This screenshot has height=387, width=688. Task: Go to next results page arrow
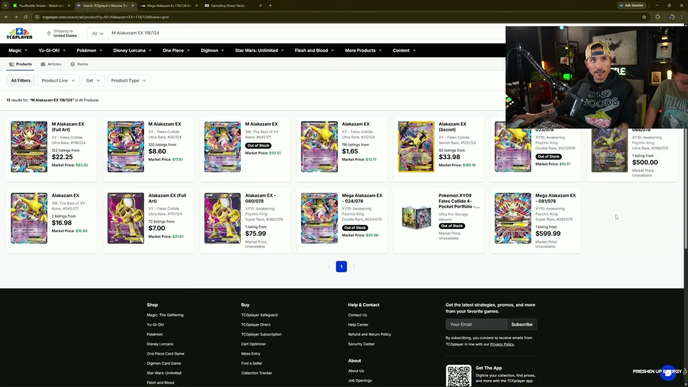[354, 267]
